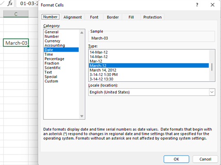Select the Date category

click(61, 50)
